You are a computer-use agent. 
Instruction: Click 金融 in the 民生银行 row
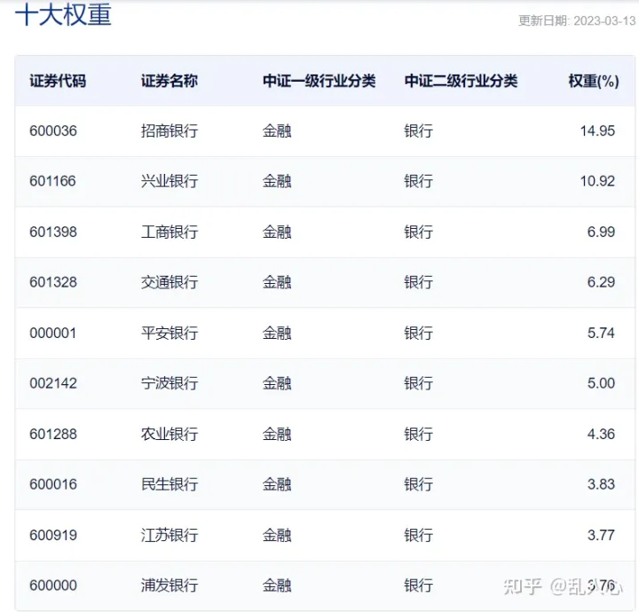[277, 483]
